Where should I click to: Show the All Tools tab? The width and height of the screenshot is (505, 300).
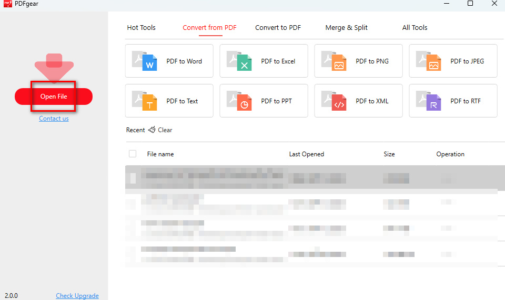click(x=415, y=28)
